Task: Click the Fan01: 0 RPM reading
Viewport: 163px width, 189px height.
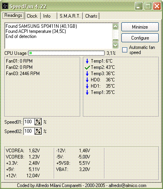Action: (19, 61)
